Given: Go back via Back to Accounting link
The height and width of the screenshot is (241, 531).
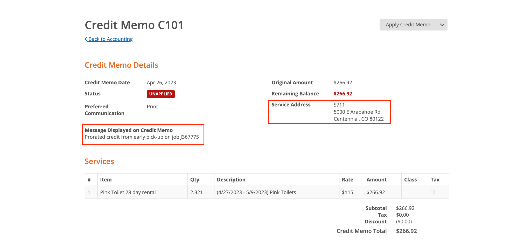Looking at the screenshot, I should (x=110, y=39).
